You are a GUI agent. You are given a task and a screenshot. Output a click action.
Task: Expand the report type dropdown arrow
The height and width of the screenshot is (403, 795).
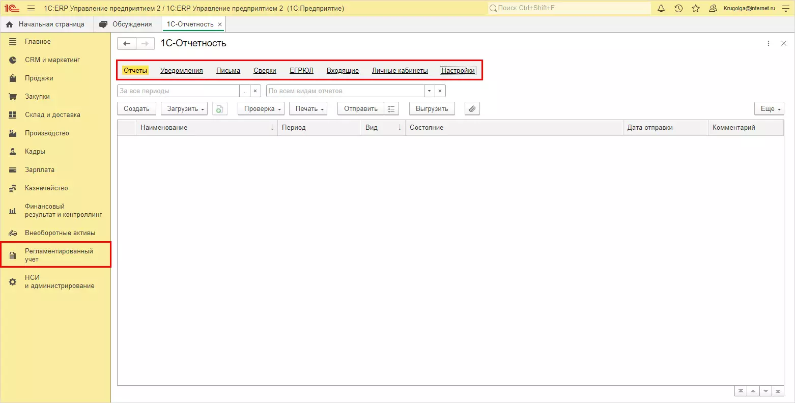click(430, 91)
